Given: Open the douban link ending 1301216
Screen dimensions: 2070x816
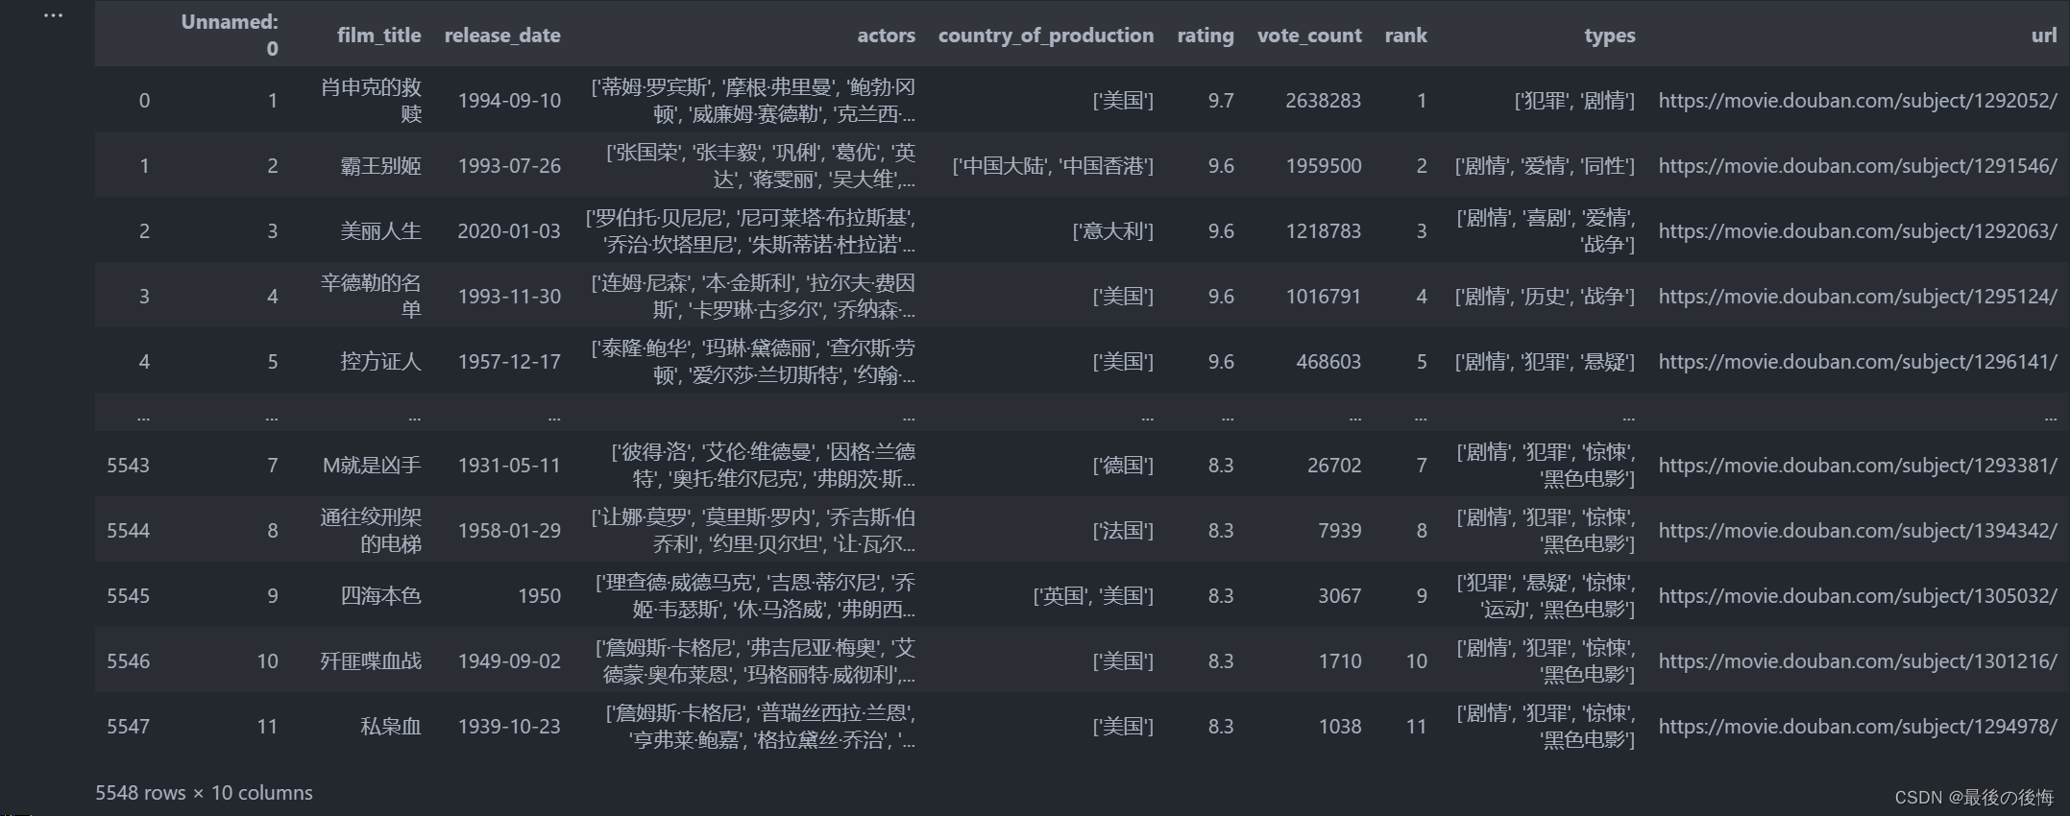Looking at the screenshot, I should [x=1858, y=661].
